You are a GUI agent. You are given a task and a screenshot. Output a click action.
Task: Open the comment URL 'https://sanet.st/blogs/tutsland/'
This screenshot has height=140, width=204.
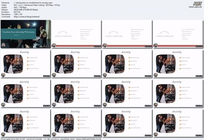pos(27,17)
